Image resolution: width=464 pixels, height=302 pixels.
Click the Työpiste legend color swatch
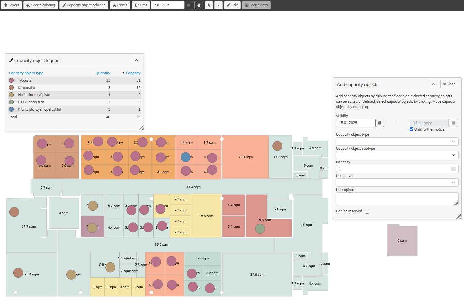[11, 80]
